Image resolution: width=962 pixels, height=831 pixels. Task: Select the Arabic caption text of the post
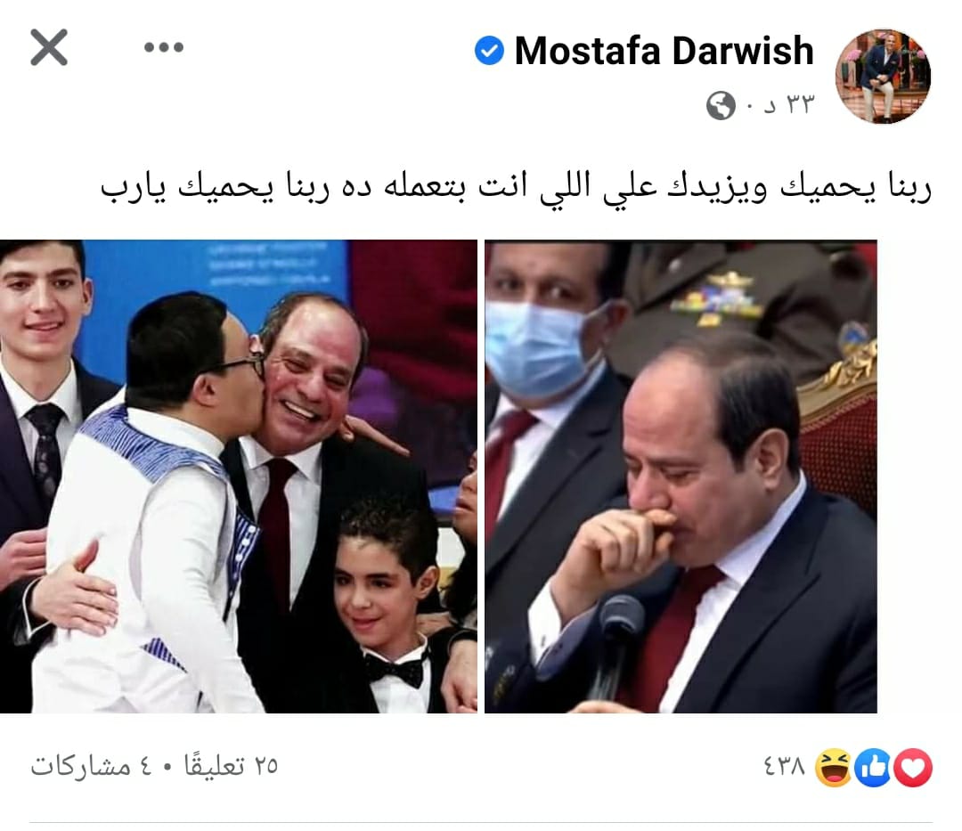(516, 186)
